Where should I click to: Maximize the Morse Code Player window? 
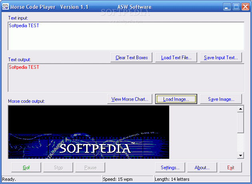click(x=236, y=7)
